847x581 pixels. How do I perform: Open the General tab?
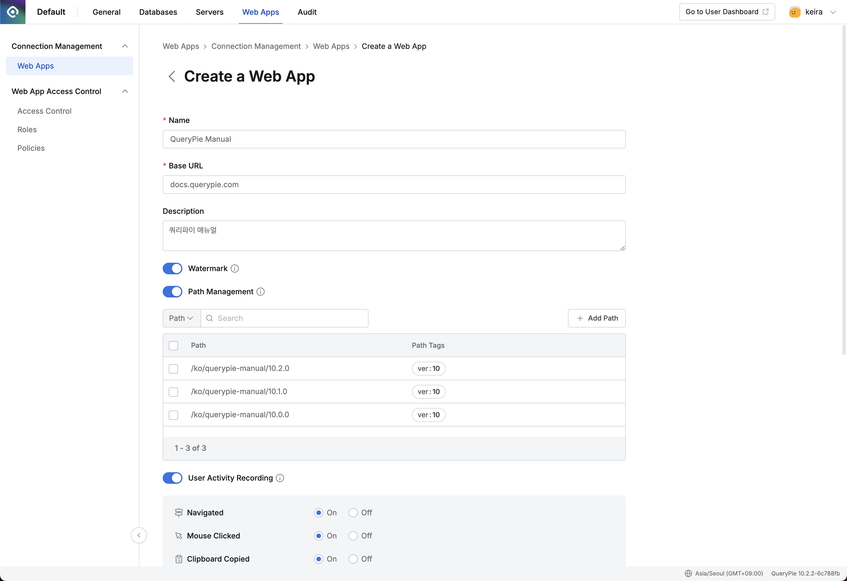point(107,12)
